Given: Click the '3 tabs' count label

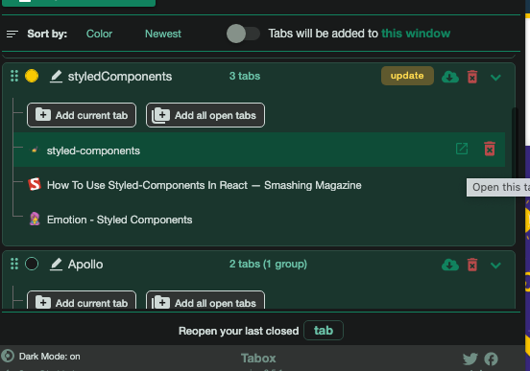Looking at the screenshot, I should 245,76.
